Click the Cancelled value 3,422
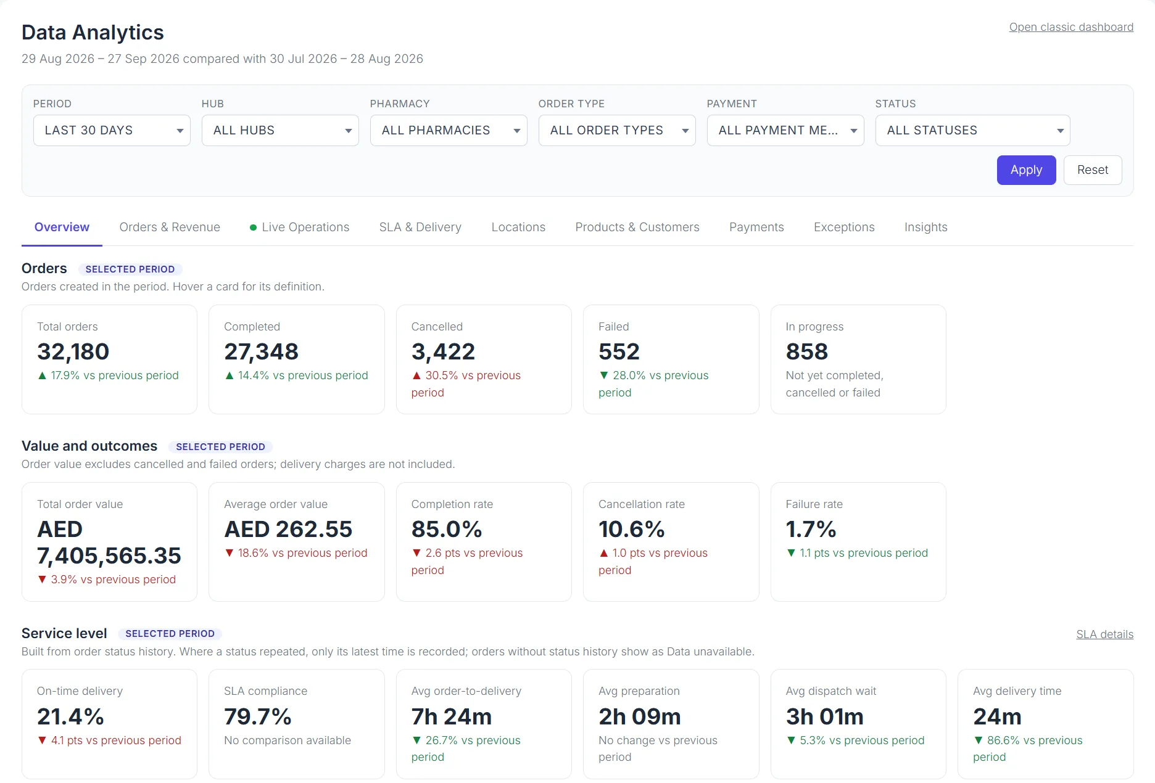1155x783 pixels. 443,351
